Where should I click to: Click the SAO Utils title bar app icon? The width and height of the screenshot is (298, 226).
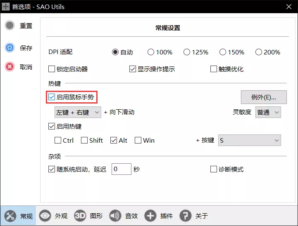[6, 7]
